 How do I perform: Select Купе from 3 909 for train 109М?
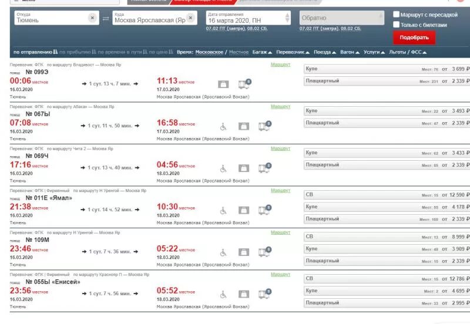coord(387,249)
